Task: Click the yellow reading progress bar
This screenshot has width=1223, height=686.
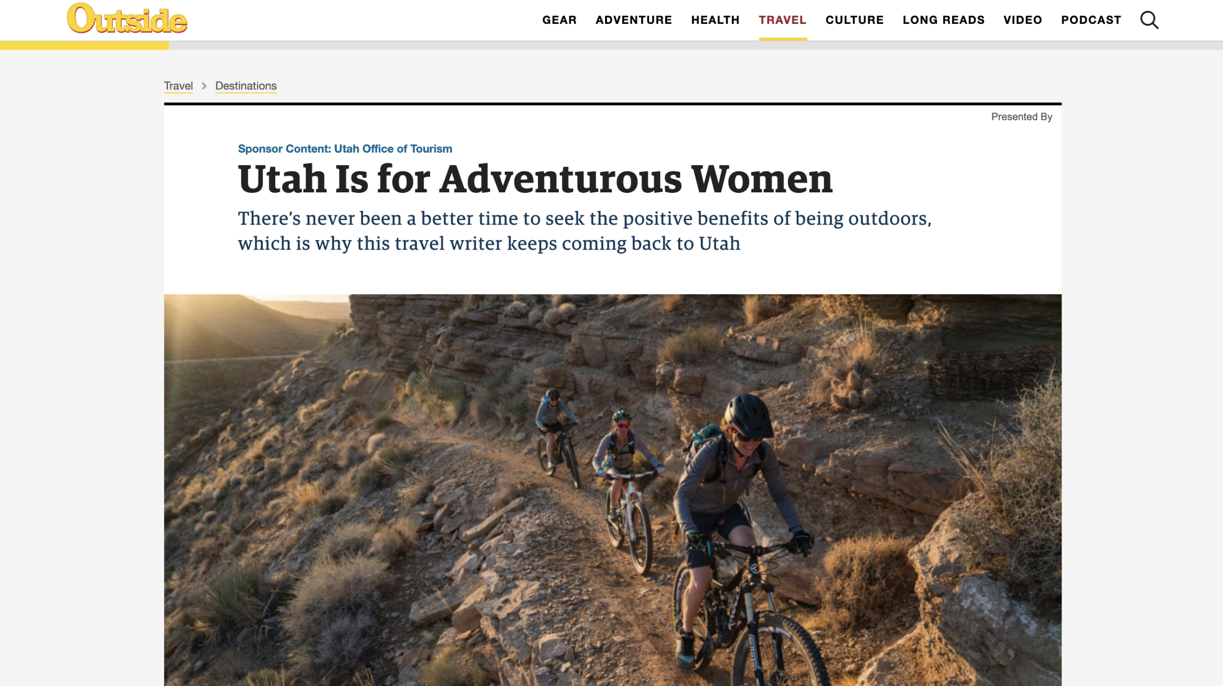Action: point(84,46)
